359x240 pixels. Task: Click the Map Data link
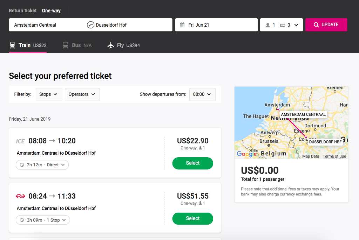(x=311, y=156)
